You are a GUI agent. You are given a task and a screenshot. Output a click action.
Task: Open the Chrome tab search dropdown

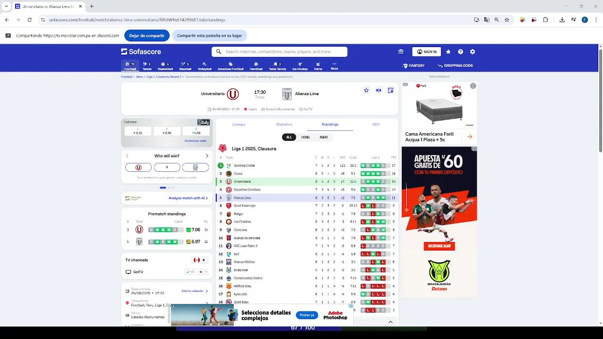(6, 7)
